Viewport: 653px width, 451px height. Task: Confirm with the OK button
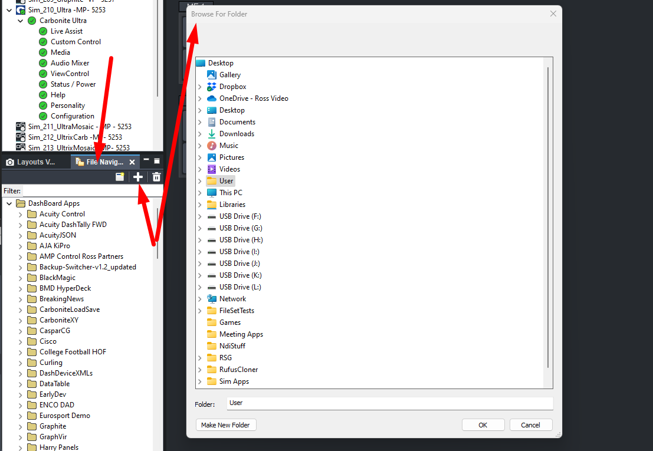483,425
